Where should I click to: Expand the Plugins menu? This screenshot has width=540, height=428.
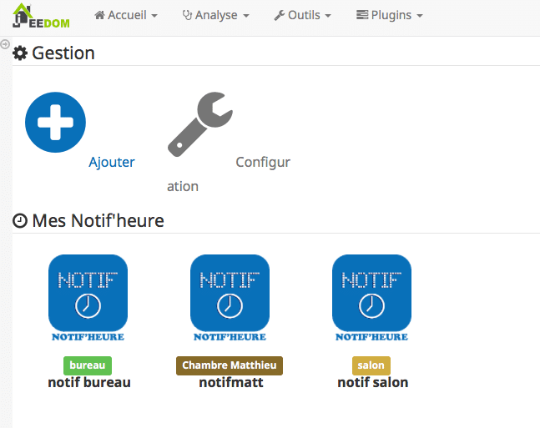point(389,16)
